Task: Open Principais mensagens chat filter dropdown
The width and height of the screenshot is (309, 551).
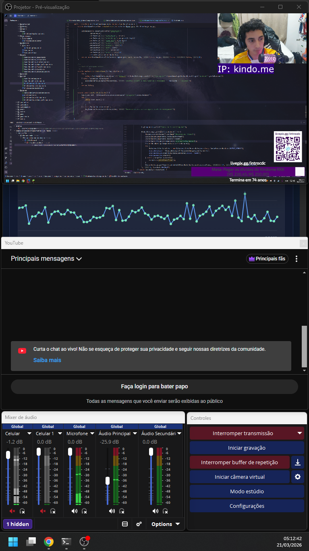Action: tap(46, 259)
